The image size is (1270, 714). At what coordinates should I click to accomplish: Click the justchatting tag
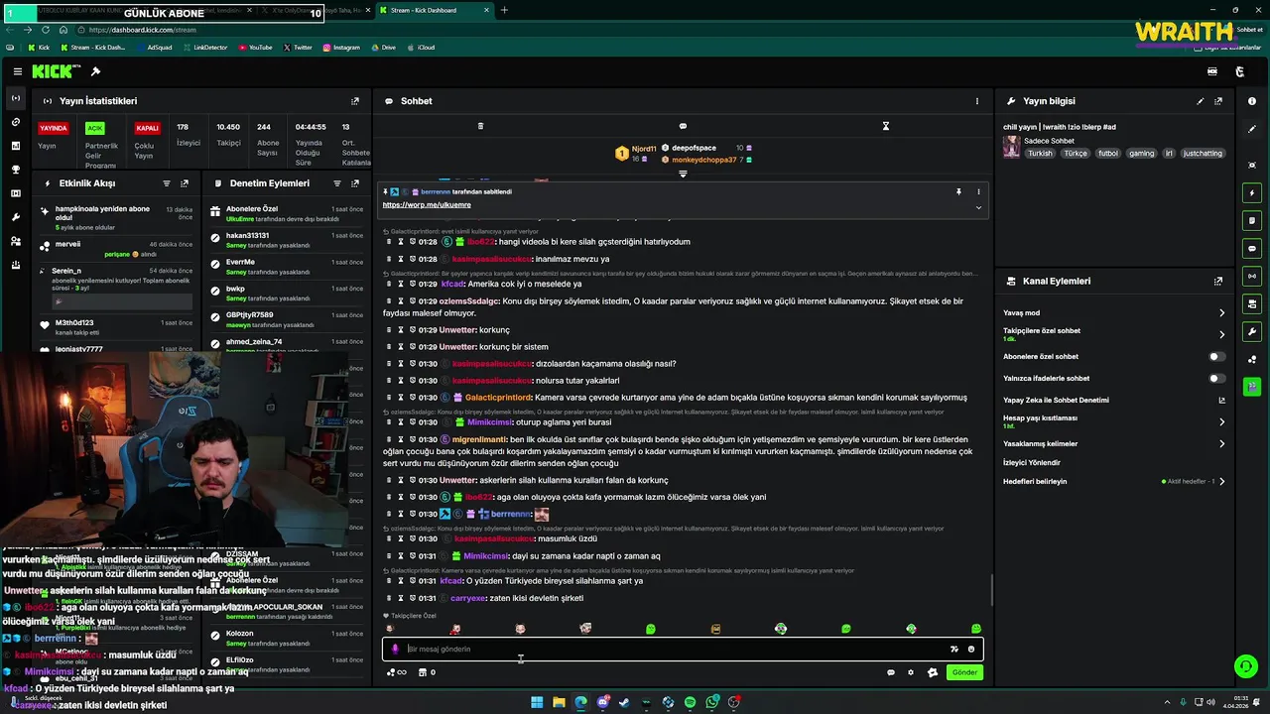coord(1203,154)
